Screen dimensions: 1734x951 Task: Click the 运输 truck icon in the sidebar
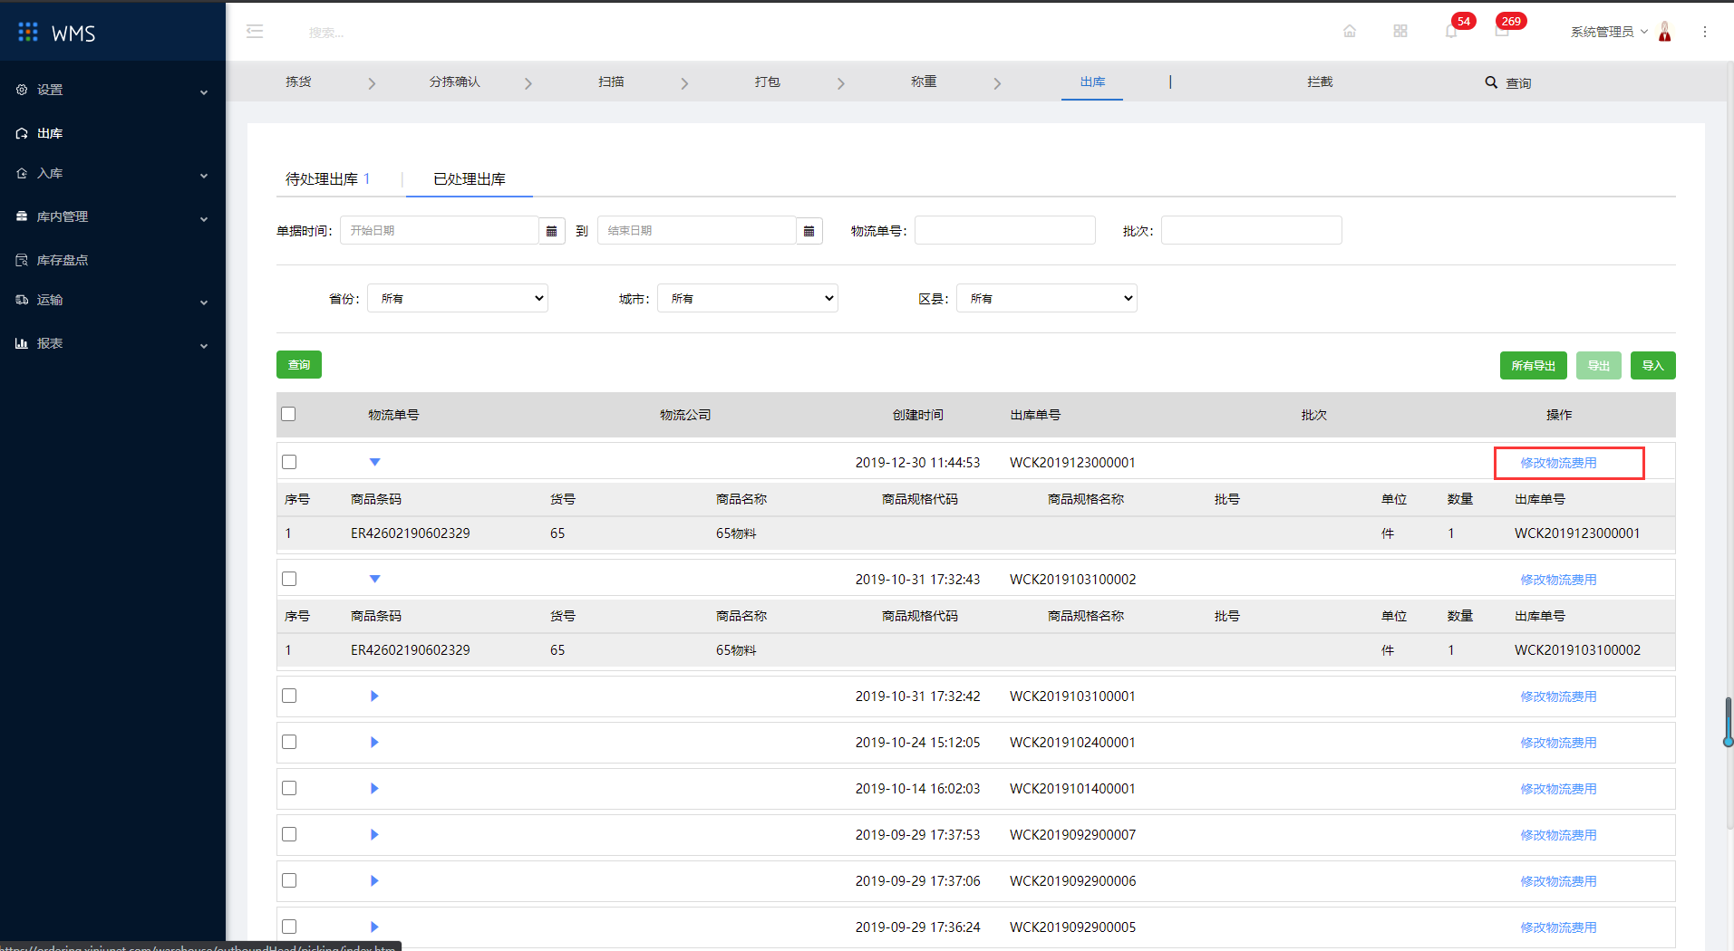[22, 300]
